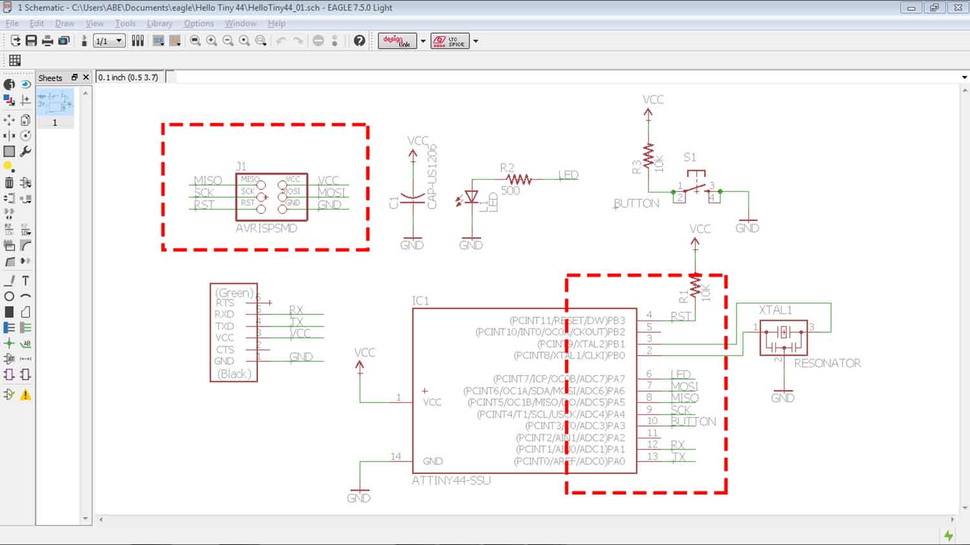970x545 pixels.
Task: Undock the Sheets panel
Action: [x=74, y=77]
